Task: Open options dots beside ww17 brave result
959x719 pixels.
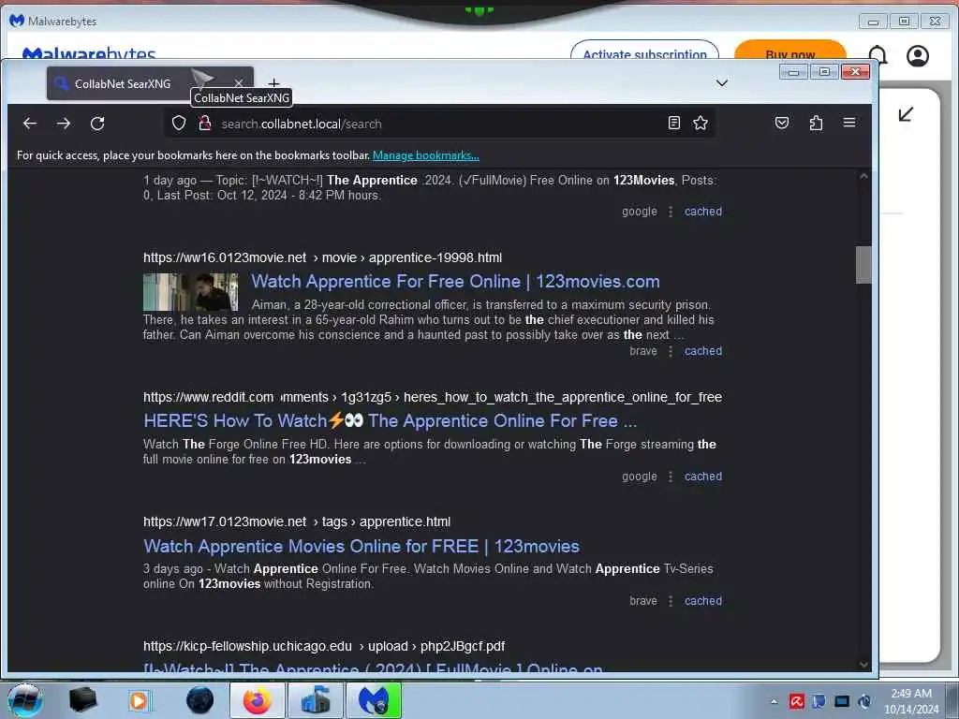Action: (671, 601)
